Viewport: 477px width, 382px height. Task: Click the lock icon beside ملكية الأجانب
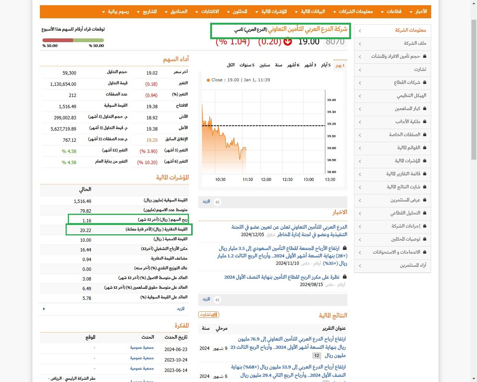[424, 122]
